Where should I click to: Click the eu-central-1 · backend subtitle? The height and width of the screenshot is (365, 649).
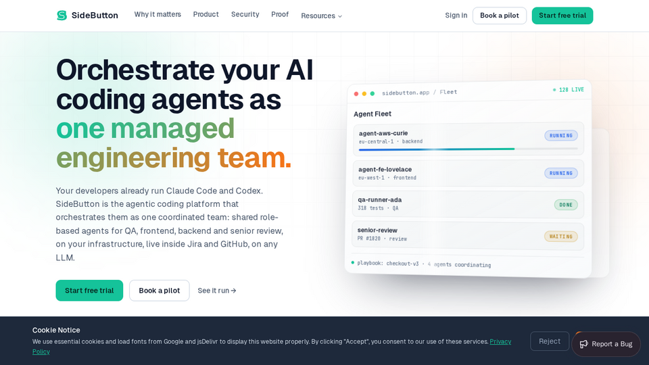pyautogui.click(x=391, y=141)
